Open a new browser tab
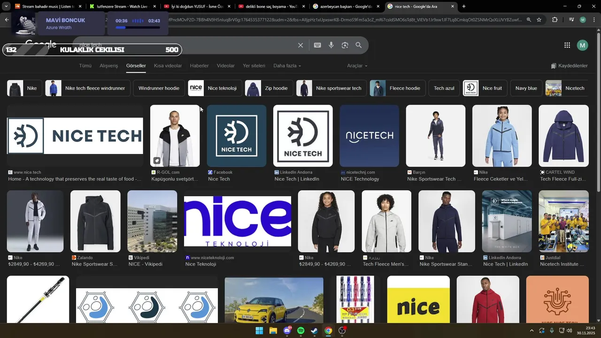This screenshot has width=601, height=338. 464,7
